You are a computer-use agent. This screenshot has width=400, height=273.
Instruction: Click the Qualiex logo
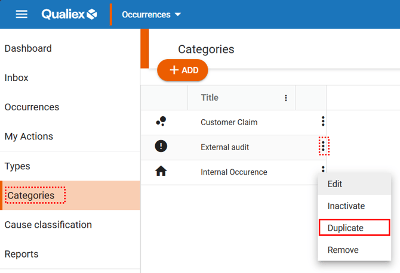tap(69, 14)
